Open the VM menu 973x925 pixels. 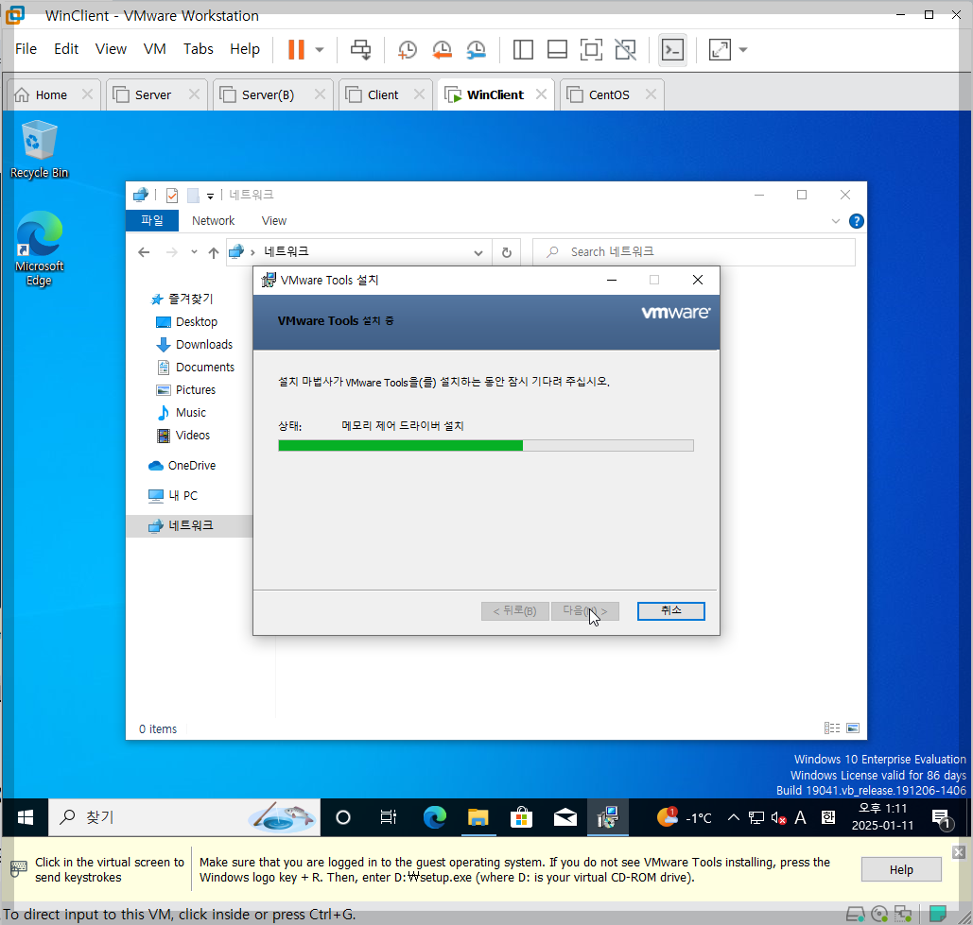pyautogui.click(x=154, y=49)
